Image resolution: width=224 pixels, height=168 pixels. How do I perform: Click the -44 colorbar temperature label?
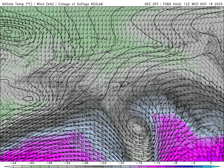[x=13, y=163]
